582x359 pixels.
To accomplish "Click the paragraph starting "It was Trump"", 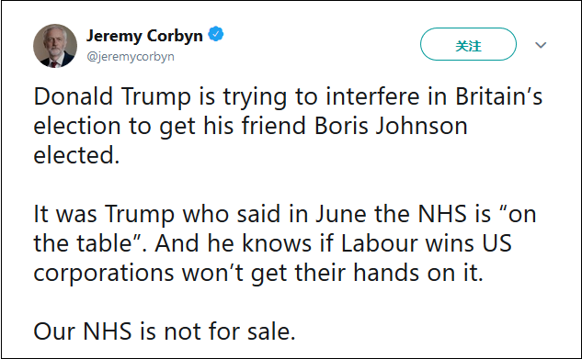I will click(x=285, y=243).
